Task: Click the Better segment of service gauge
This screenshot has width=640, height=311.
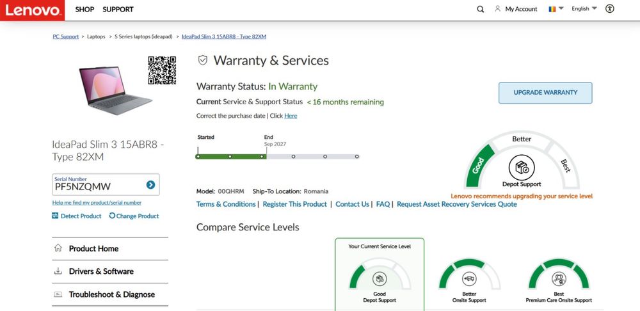Action: (x=522, y=139)
